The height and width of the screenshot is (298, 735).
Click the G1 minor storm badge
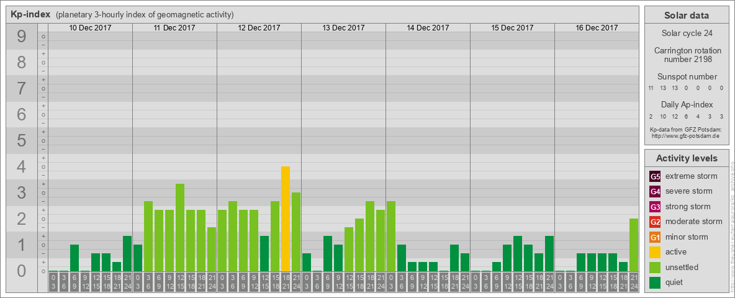(x=656, y=237)
